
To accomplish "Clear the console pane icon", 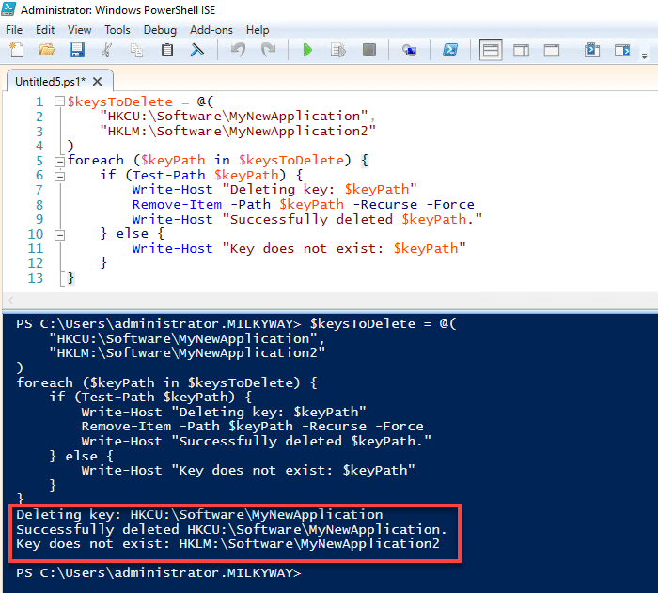I will 196,51.
